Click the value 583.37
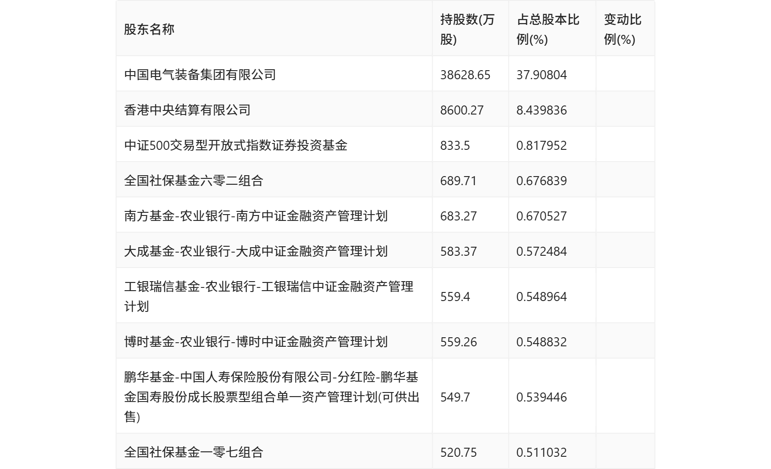Viewport: 771px width, 469px height. 458,251
